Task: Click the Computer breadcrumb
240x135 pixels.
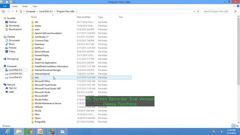Action: (x=31, y=12)
